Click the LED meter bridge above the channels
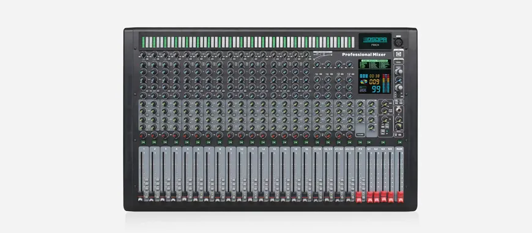This screenshot has width=532, height=233. click(248, 42)
